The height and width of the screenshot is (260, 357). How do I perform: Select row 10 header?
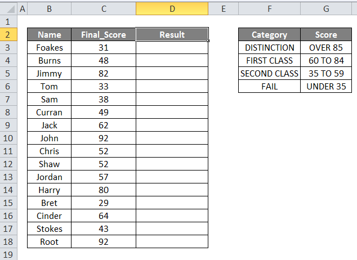coord(8,138)
